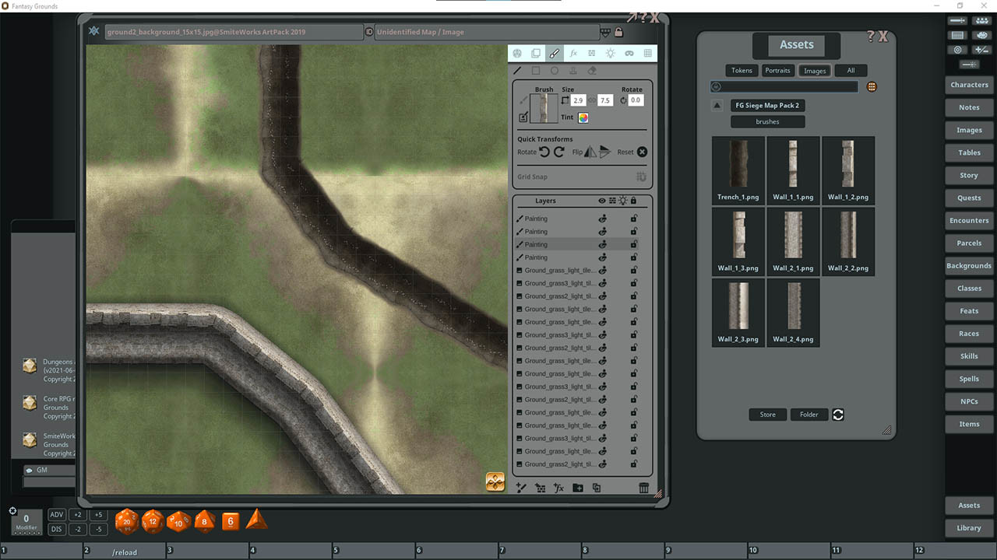Click the Store button in Assets window
The image size is (997, 560).
click(767, 414)
